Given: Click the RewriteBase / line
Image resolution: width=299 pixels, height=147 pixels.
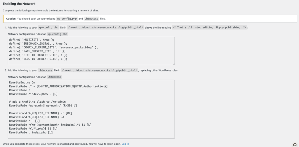Looking at the screenshot, I should [x=20, y=90].
